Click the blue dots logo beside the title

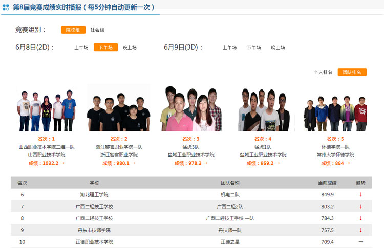6,8
